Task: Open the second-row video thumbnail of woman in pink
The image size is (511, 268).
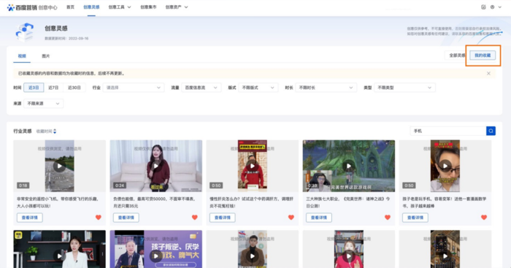Action: point(349,250)
